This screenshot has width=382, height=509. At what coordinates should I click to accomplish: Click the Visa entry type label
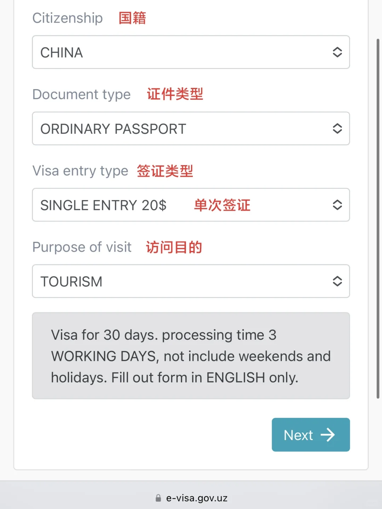coord(80,171)
